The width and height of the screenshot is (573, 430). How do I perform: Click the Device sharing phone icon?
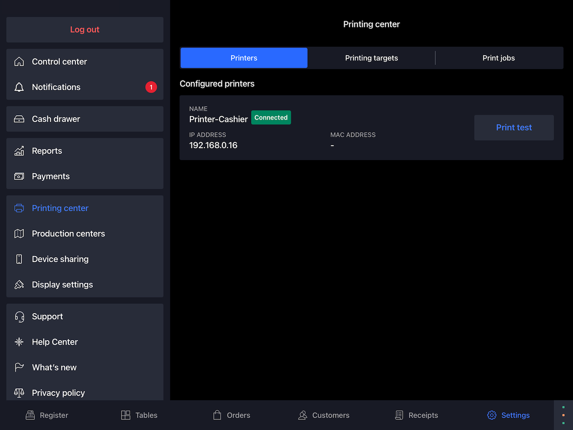(x=19, y=259)
